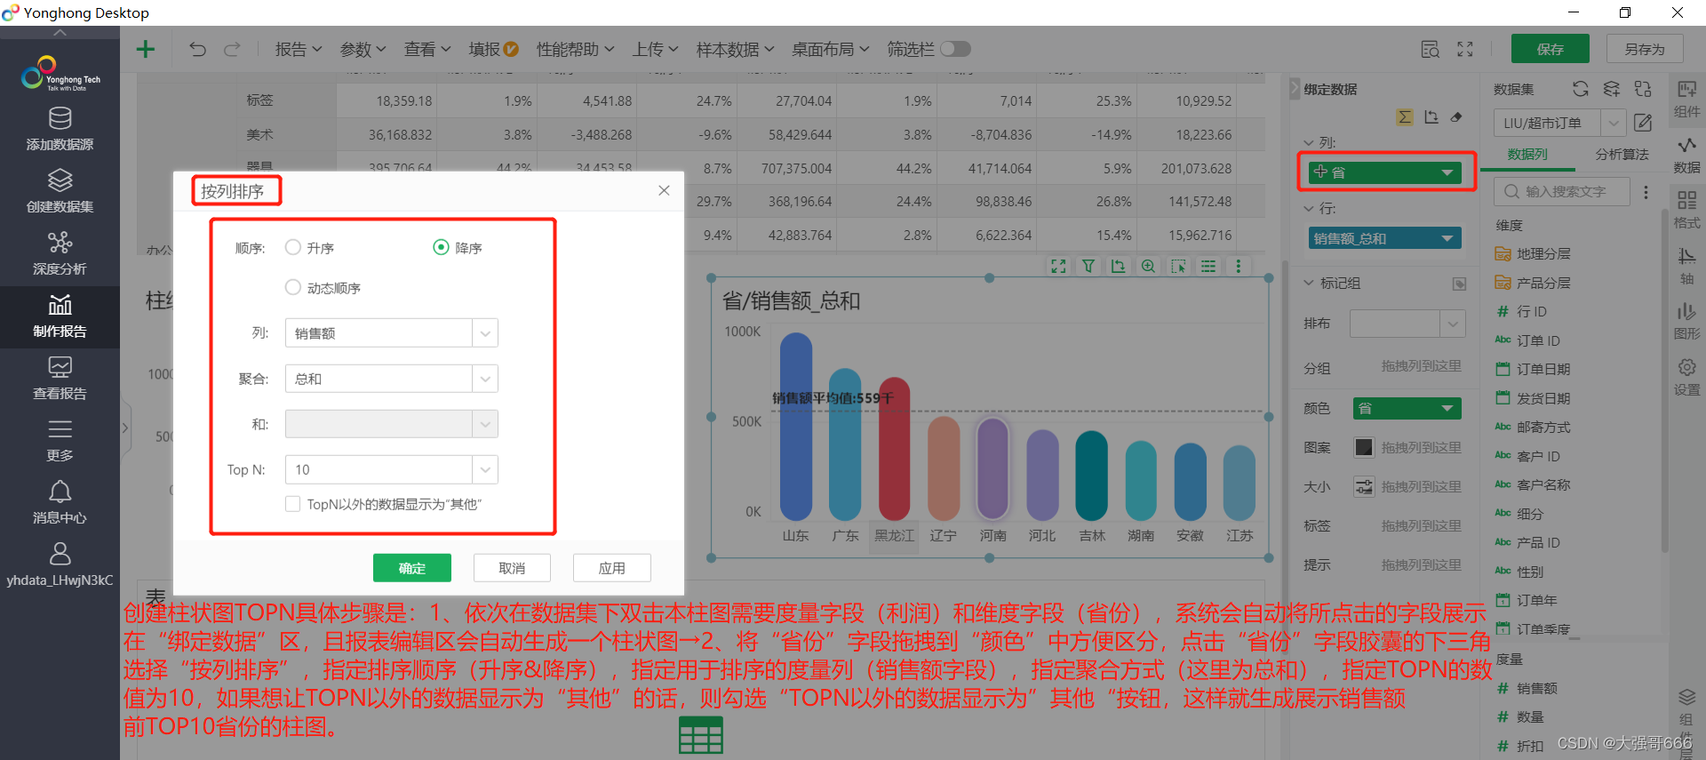Click 保存 button
The image size is (1706, 760).
(x=1551, y=49)
